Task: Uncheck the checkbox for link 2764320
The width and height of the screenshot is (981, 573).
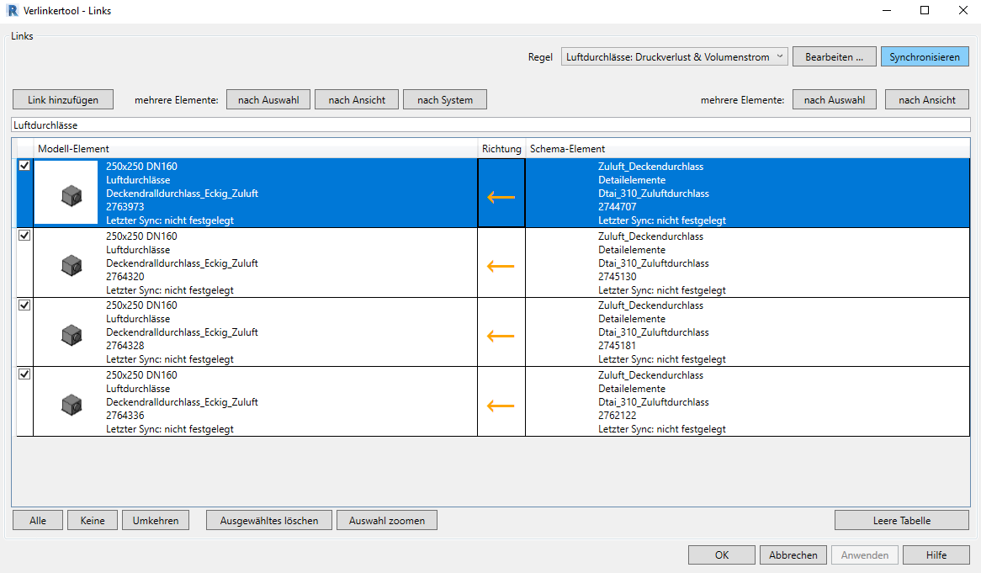Action: coord(24,236)
